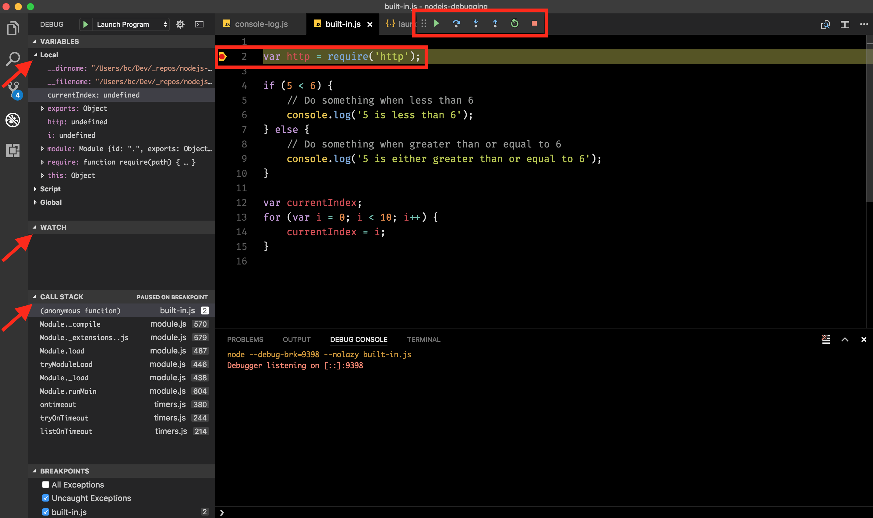Expand the Script scope

tap(35, 189)
